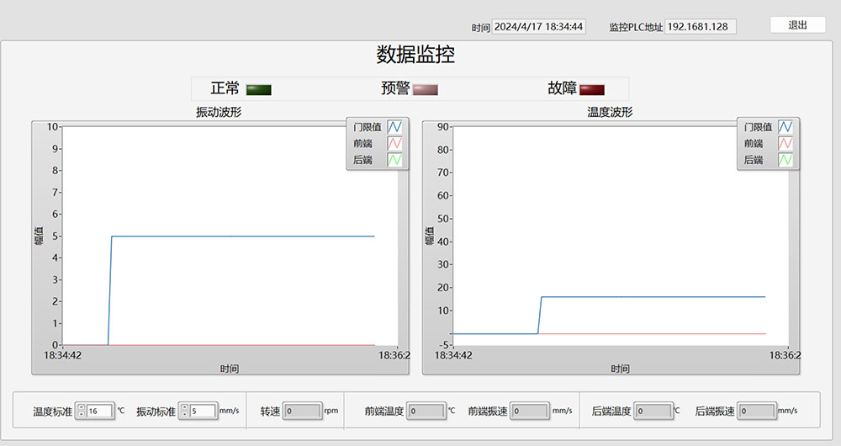Click the 振动标准 input field showing 5
This screenshot has height=446, width=841.
(203, 411)
